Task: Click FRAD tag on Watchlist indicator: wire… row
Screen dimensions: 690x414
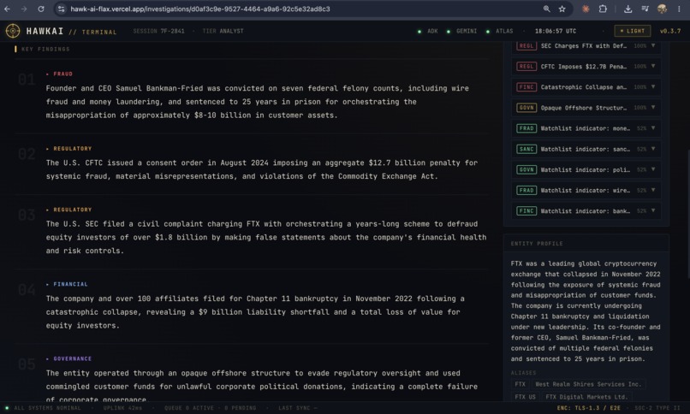Action: click(526, 190)
